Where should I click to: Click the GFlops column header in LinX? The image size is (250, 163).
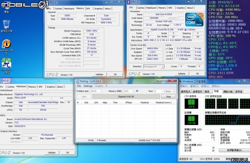click(x=129, y=103)
